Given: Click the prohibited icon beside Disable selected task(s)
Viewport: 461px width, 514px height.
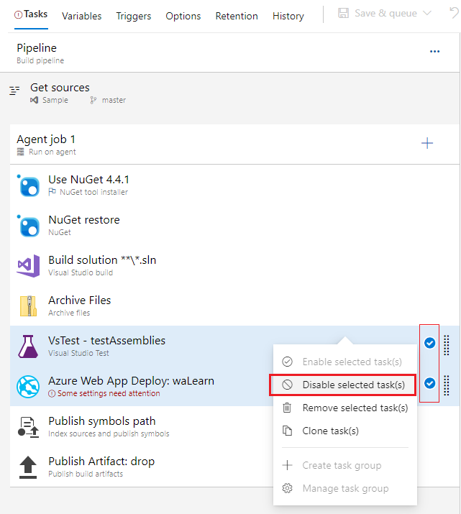Looking at the screenshot, I should coord(287,385).
